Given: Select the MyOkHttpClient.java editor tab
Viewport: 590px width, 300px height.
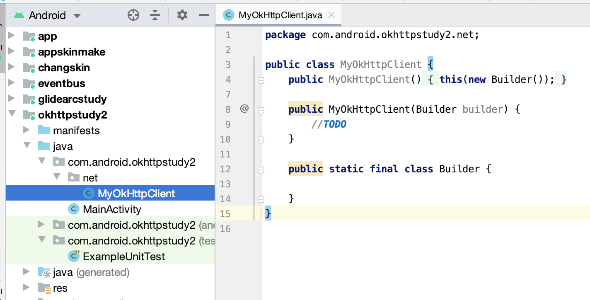Looking at the screenshot, I should [x=278, y=15].
